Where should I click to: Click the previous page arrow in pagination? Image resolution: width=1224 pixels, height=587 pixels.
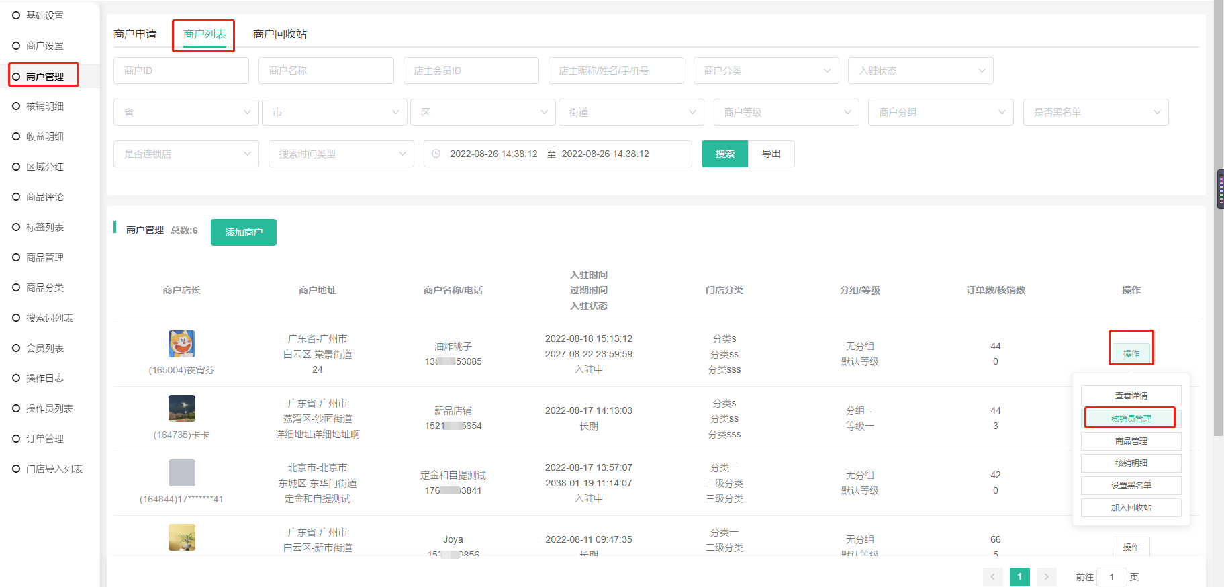(x=992, y=577)
